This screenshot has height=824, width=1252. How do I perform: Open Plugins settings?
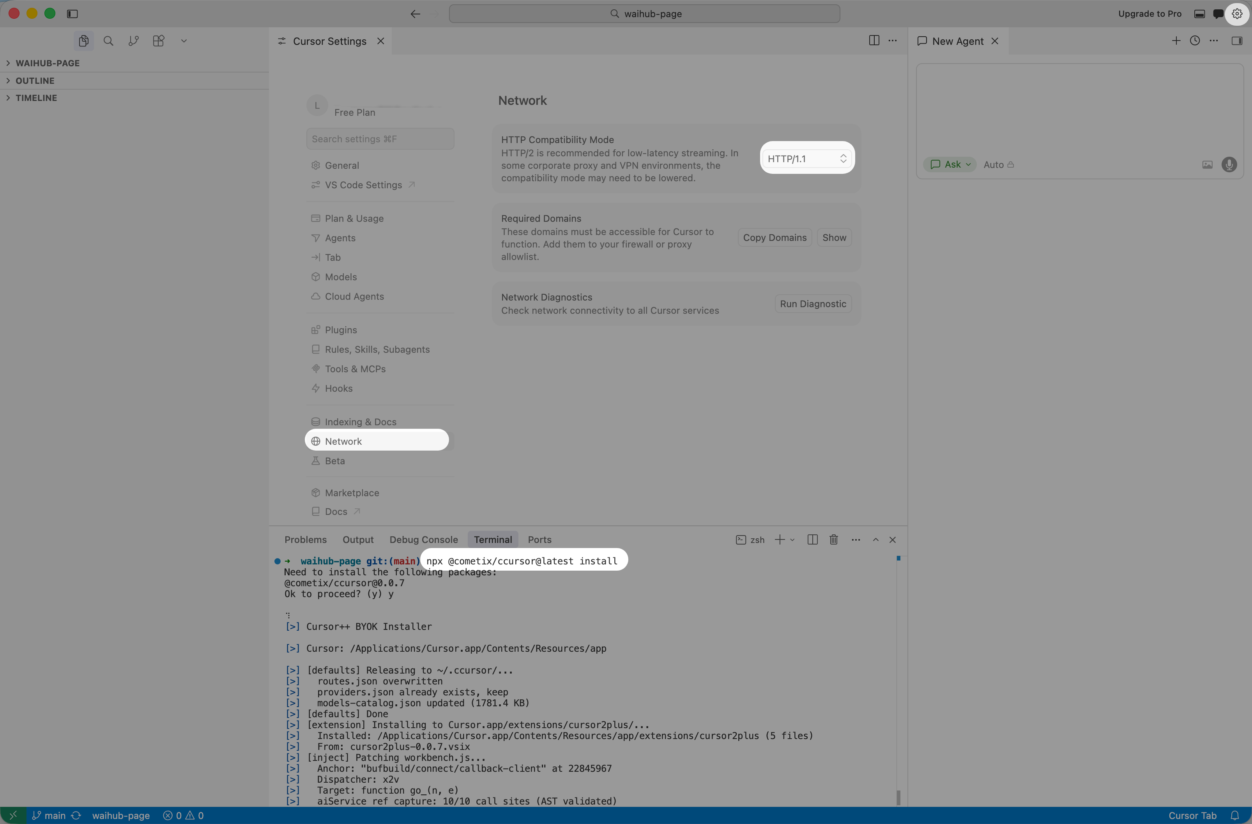point(380,330)
